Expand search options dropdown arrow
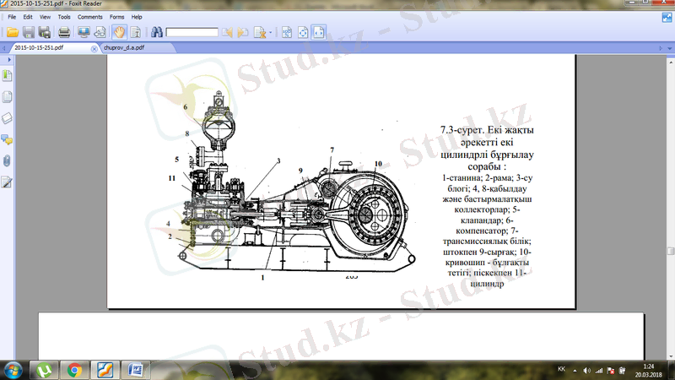Screen dimensions: 675x380 coord(268,33)
